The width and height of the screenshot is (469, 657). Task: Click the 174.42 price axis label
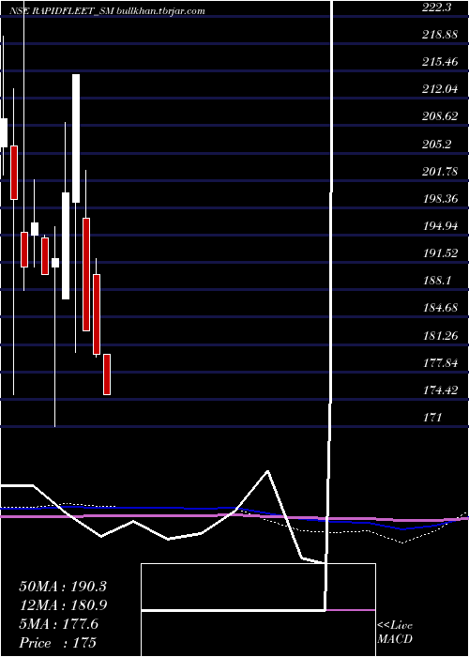[x=440, y=390]
